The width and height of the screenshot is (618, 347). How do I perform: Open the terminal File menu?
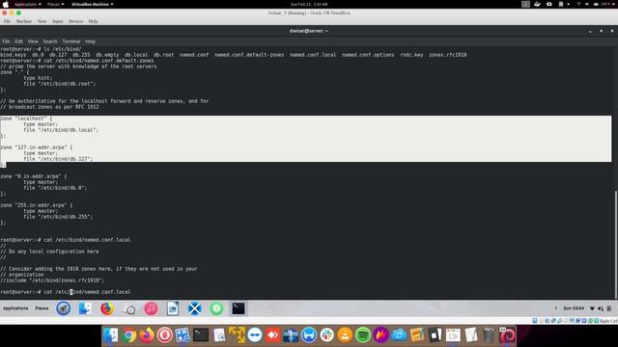coord(6,41)
